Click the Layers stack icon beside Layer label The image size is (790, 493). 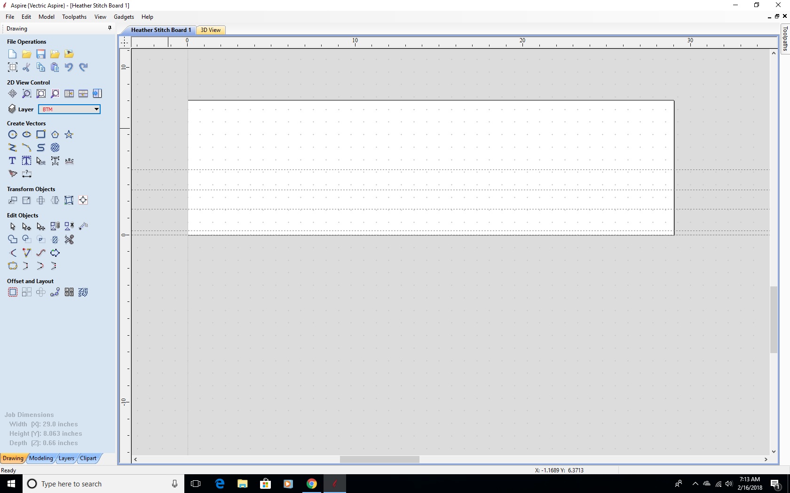coord(12,109)
